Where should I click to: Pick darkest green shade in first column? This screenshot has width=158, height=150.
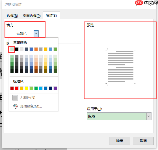click(12, 71)
